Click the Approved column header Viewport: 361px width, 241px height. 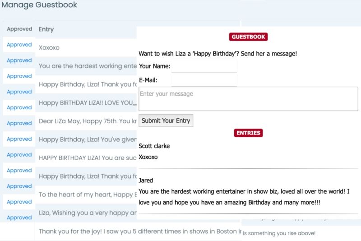19,29
